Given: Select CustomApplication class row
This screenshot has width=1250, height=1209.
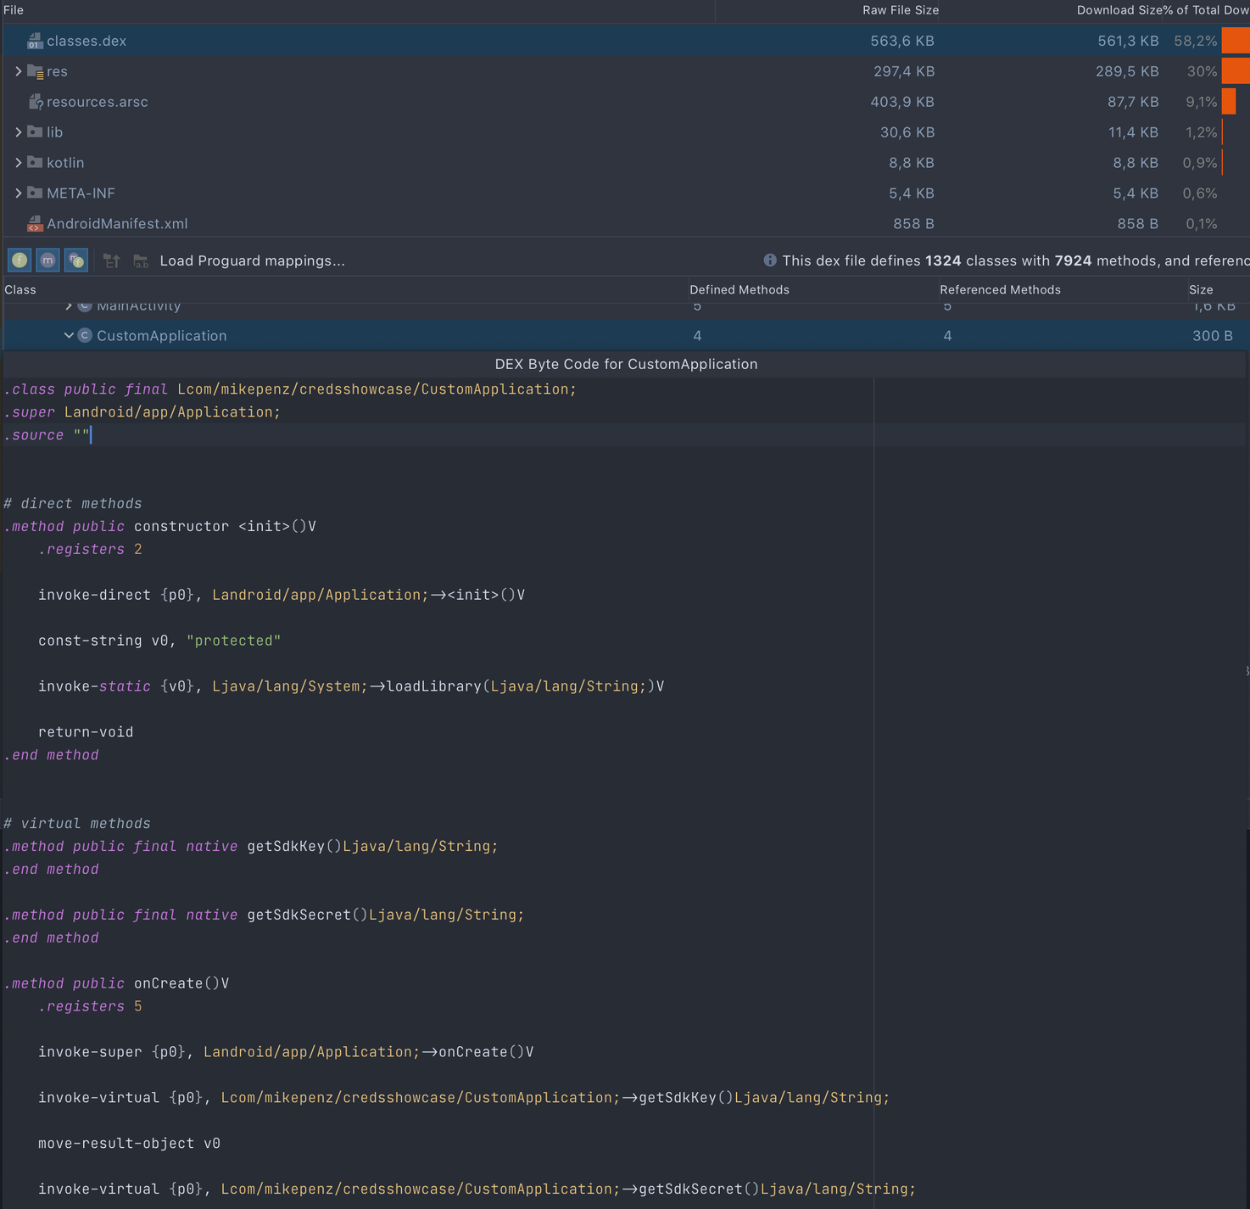Looking at the screenshot, I should (625, 336).
